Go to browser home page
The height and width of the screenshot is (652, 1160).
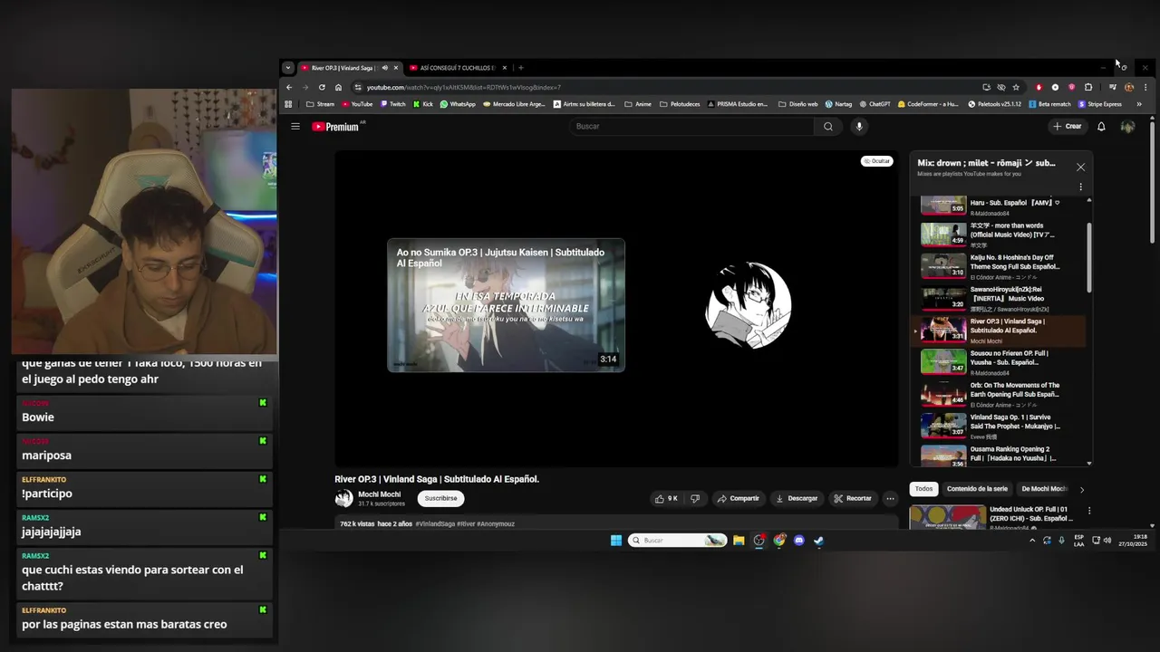click(x=338, y=88)
